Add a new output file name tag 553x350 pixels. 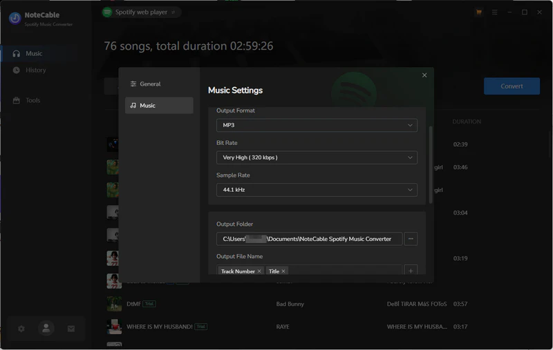coord(411,271)
